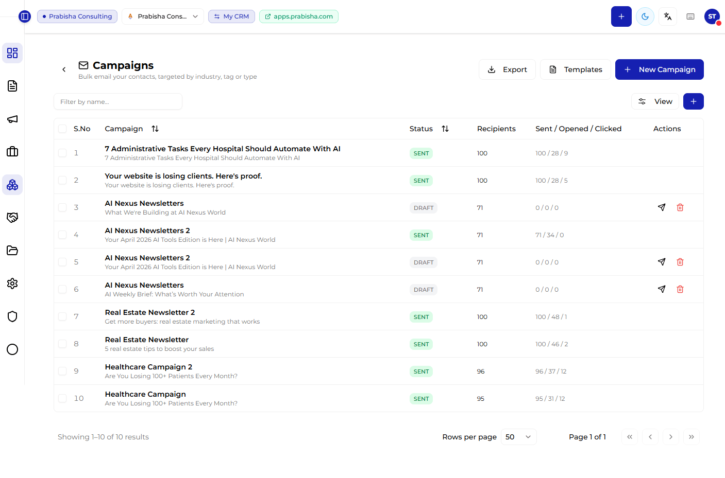
Task: Open the View options menu
Action: coord(655,101)
